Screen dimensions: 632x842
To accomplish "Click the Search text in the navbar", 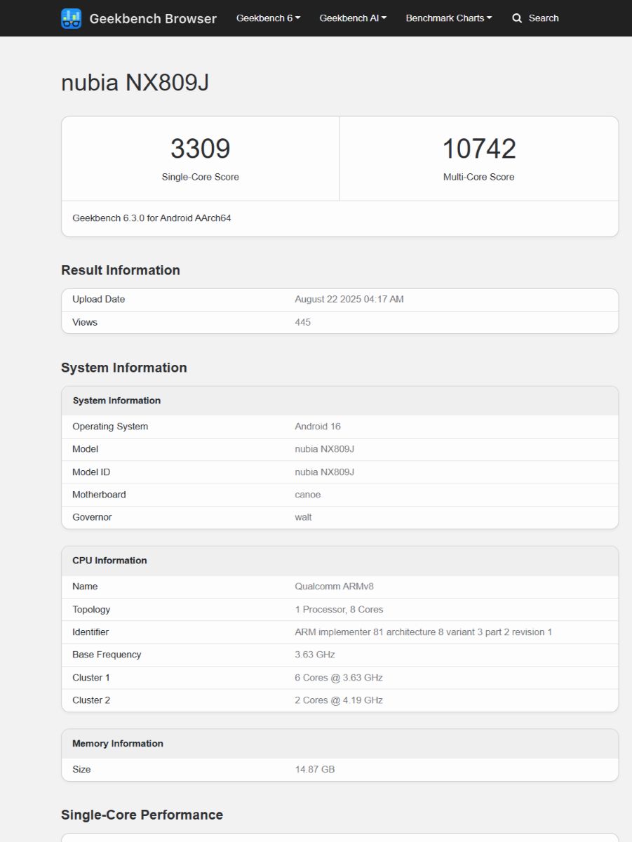I will (544, 18).
